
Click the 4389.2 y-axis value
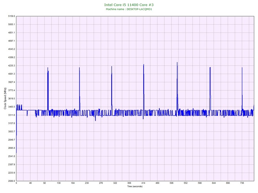12,57
